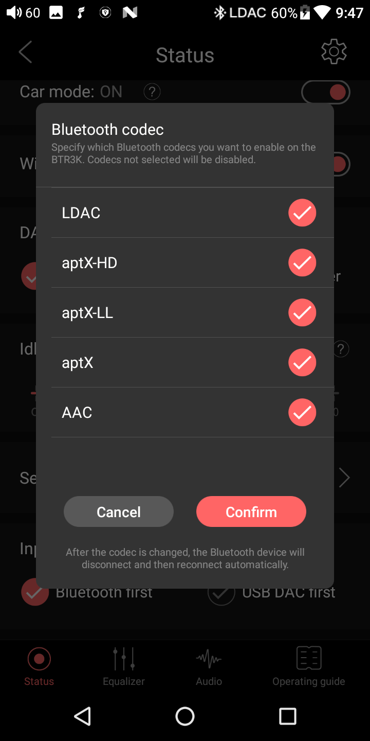Open recent apps square button
Image resolution: width=370 pixels, height=741 pixels.
pos(288,716)
